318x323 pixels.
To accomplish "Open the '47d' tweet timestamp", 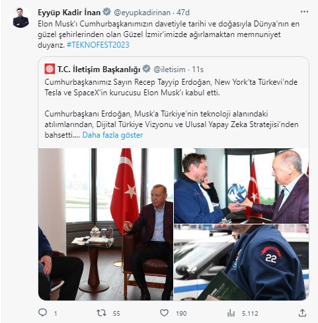I will [183, 13].
